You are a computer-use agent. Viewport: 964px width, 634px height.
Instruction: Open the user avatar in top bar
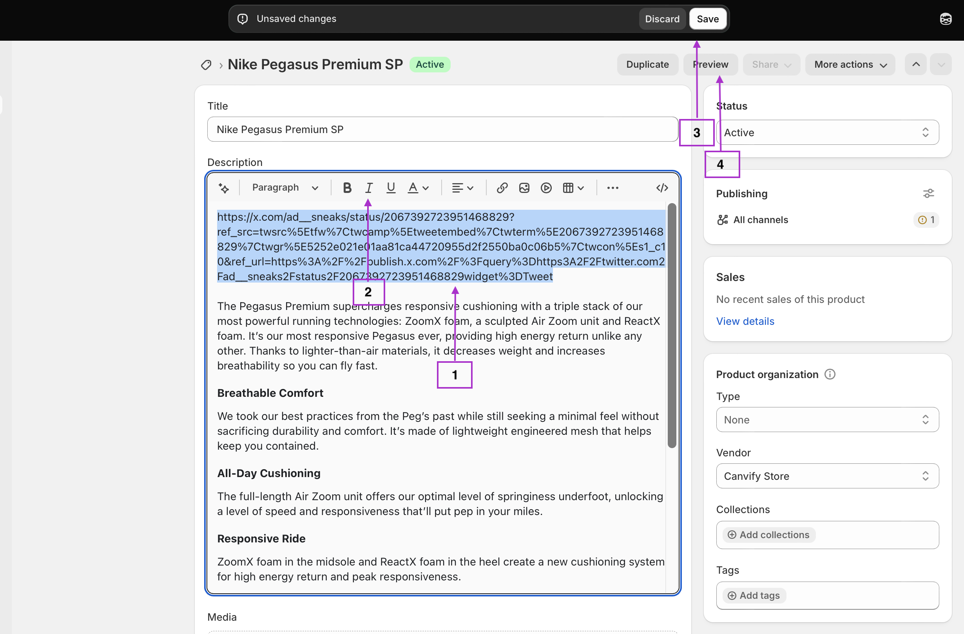(x=945, y=19)
